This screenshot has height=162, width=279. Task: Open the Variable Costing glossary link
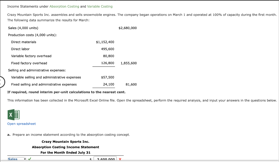pos(100,7)
